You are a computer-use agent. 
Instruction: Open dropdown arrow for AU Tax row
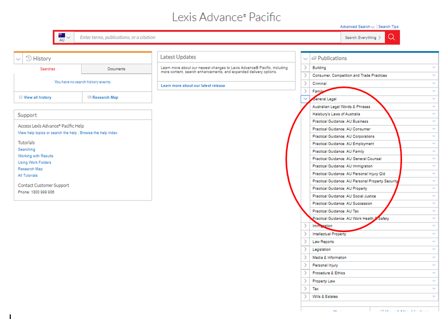pyautogui.click(x=434, y=211)
